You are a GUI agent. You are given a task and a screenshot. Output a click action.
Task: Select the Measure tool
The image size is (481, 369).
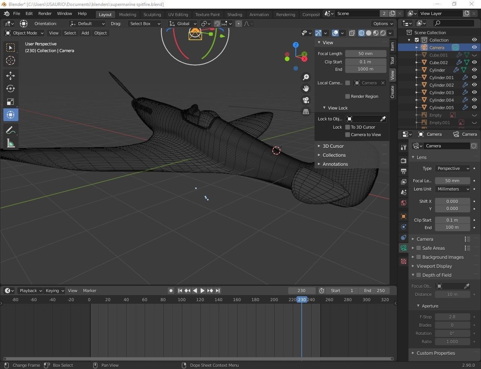[11, 143]
